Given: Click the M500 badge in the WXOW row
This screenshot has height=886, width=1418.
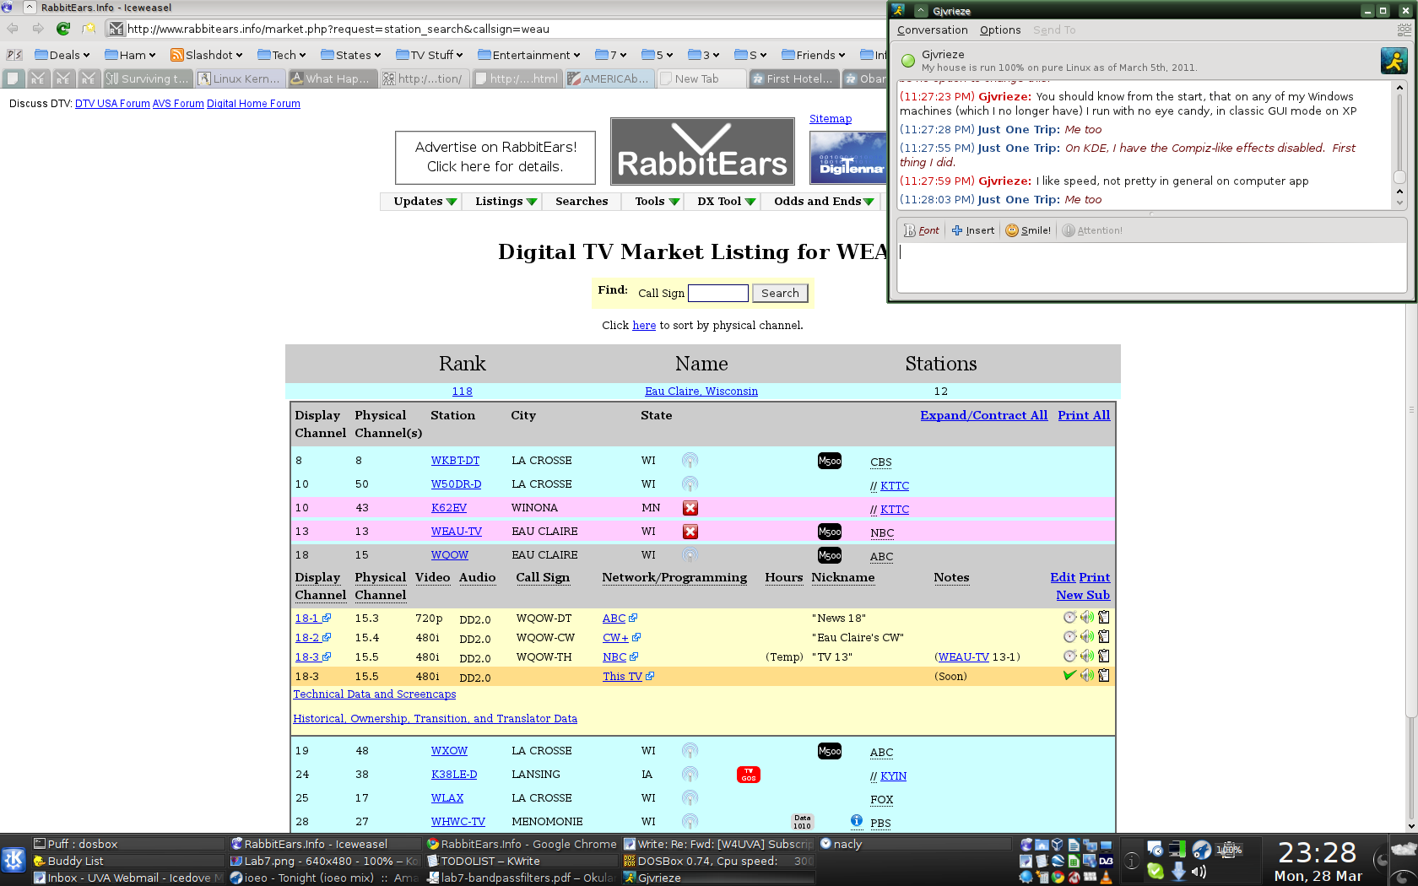Looking at the screenshot, I should pos(830,751).
